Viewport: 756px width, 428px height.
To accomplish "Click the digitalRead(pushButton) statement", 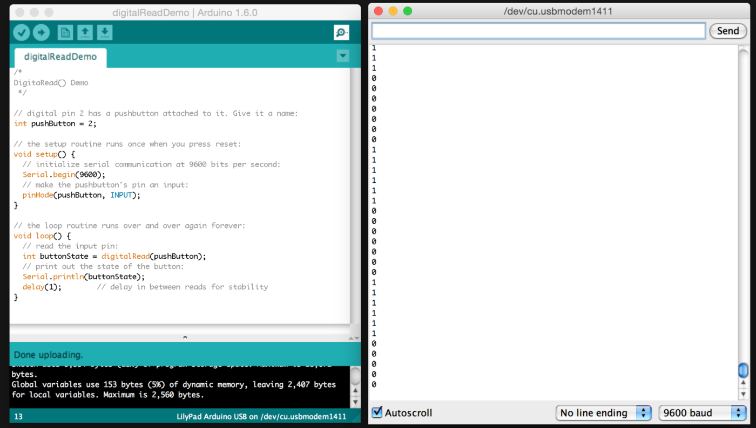I will click(153, 257).
